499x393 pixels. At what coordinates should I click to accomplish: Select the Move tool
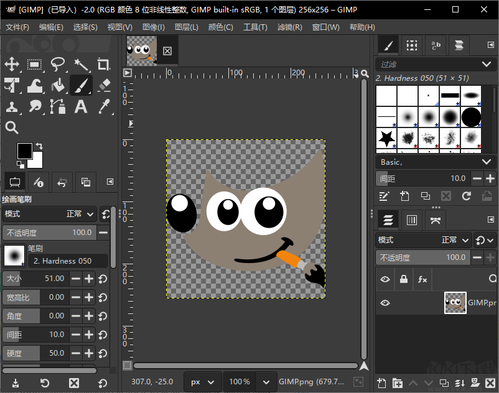pos(13,65)
